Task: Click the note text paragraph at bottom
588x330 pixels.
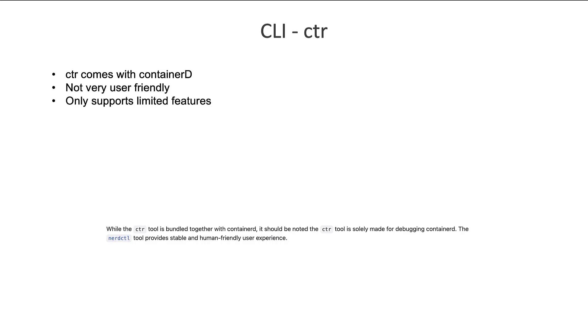Action: tap(288, 233)
